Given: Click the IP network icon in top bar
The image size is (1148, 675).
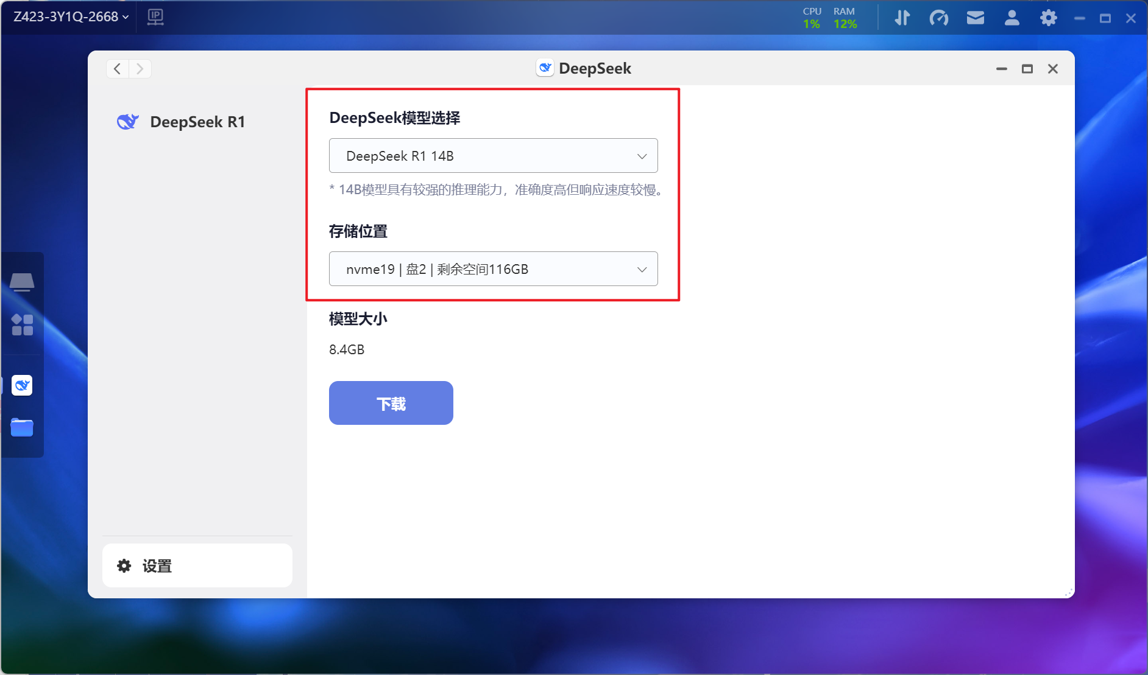Looking at the screenshot, I should pos(155,17).
